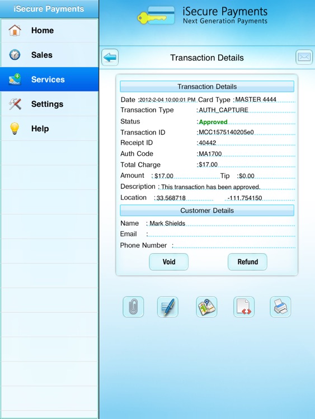Open the Sales menu item

(49, 55)
